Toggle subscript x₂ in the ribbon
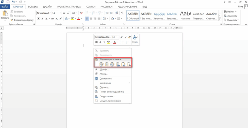This screenshot has width=248, height=128. [x=57, y=19]
